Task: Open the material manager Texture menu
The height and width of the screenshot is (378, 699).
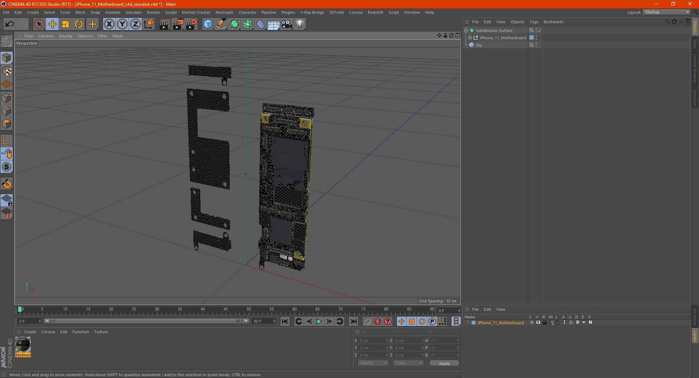Action: [x=101, y=332]
